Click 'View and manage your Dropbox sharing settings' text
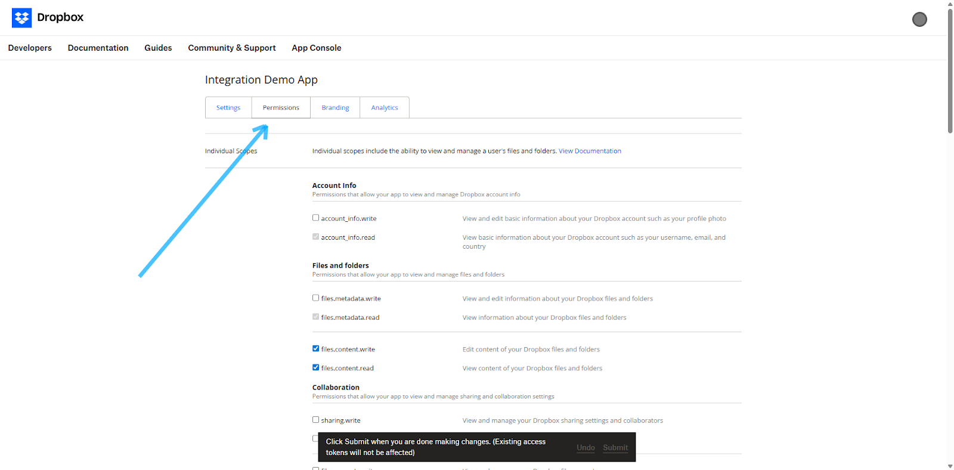This screenshot has height=470, width=954. point(562,420)
